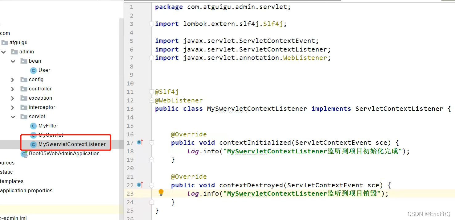The height and width of the screenshot is (220, 455).
Task: Fold the import block at line 3
Action: [151, 24]
